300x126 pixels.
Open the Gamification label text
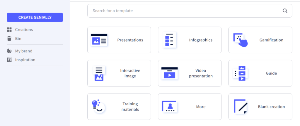tap(271, 40)
